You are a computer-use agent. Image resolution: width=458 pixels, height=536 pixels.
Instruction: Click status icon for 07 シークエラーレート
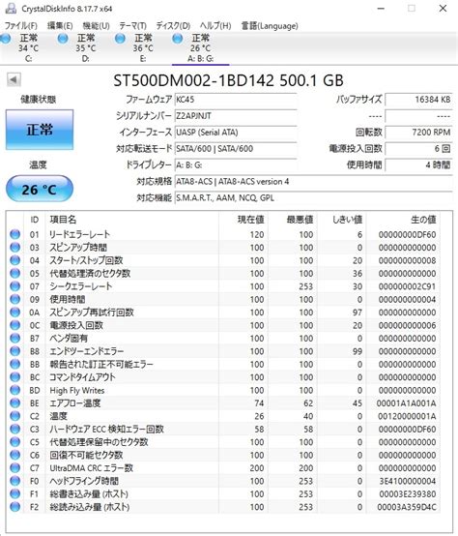15,286
